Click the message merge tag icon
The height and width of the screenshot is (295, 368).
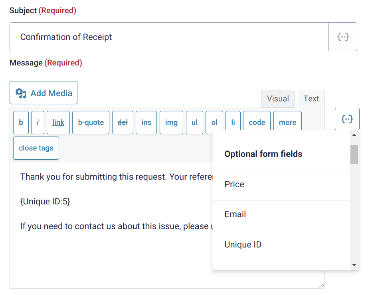pyautogui.click(x=347, y=119)
